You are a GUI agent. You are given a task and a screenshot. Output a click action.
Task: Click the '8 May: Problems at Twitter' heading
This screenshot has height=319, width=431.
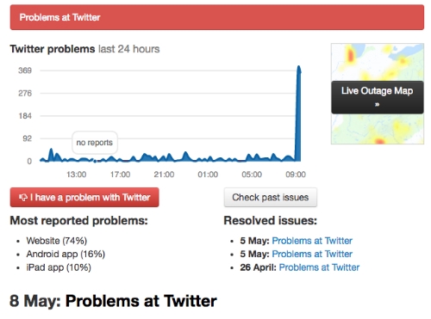coord(113,301)
